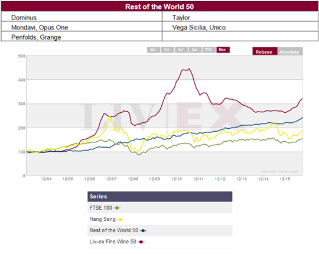This screenshot has height=254, width=319.
Task: Click the Rest of the World 50 title
Action: click(x=159, y=6)
